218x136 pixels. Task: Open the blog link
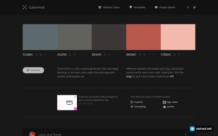point(129,76)
